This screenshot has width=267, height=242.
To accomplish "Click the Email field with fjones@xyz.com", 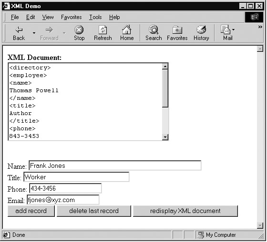I will [63, 200].
